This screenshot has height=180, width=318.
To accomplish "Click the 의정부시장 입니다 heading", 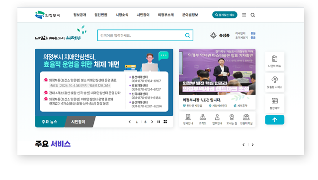I will coord(202,100).
